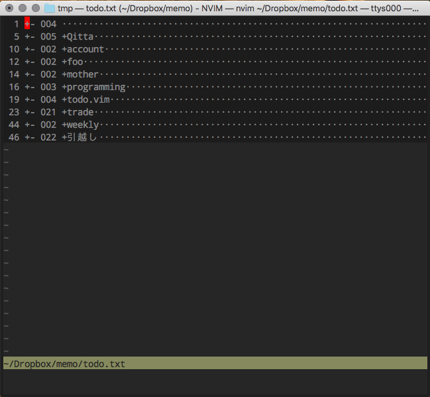Viewport: 430px width, 397px height.
Task: Click the ~/Dropbox/memo/todo.txt status line
Action: click(x=215, y=363)
